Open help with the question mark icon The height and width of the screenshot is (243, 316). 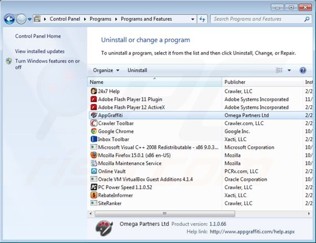pos(303,70)
